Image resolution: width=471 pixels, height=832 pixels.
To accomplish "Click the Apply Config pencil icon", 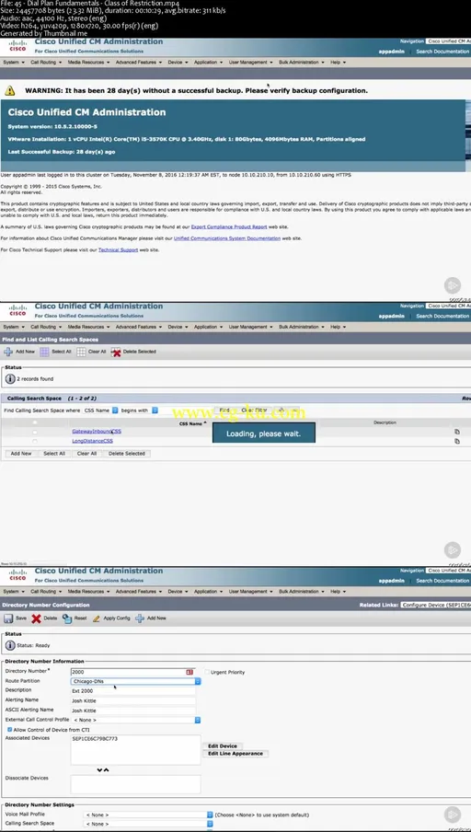I will (x=96, y=618).
